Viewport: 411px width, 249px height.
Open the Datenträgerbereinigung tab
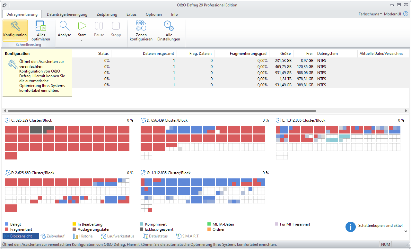[67, 14]
